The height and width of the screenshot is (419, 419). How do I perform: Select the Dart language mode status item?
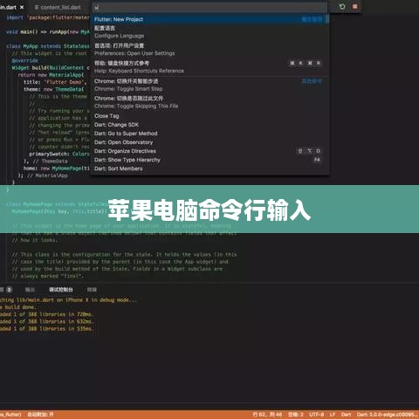click(x=346, y=415)
